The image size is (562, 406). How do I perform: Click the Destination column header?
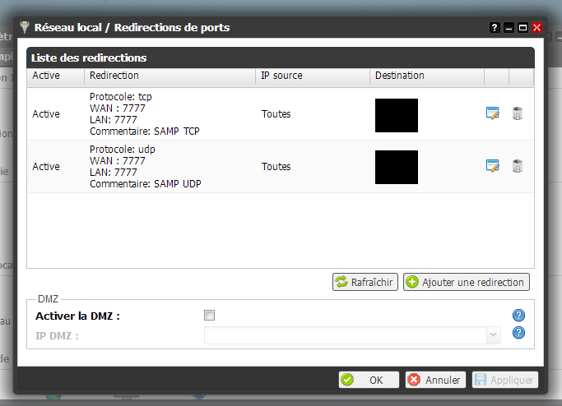pos(399,76)
